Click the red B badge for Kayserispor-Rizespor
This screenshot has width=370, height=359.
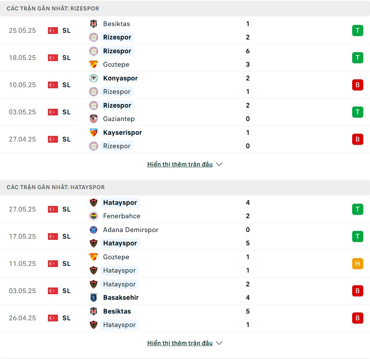[357, 139]
